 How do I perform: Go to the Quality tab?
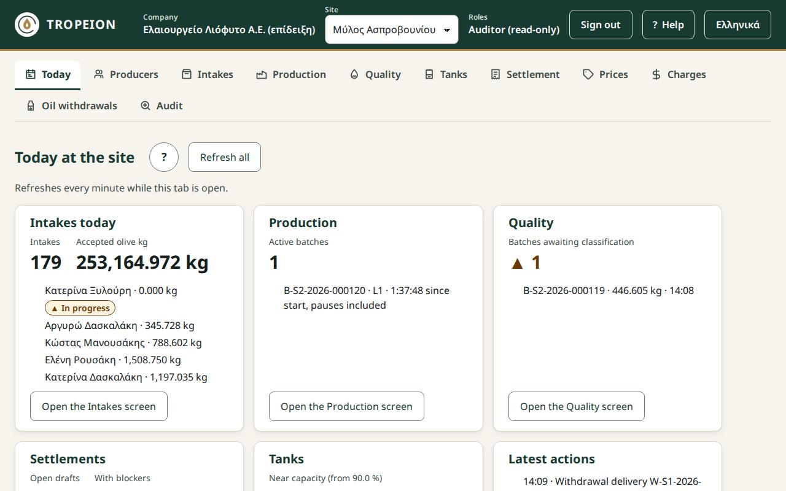[375, 74]
